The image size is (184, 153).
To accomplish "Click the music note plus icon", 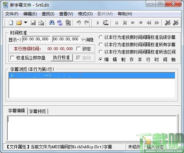I will point(168,23).
